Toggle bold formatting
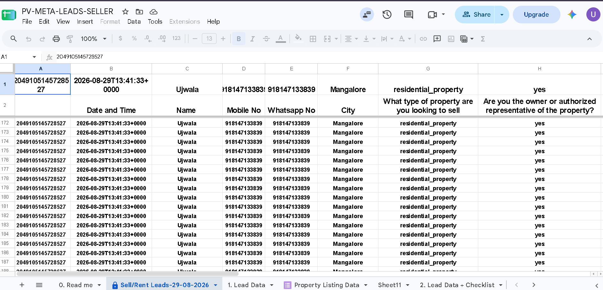 (x=239, y=39)
